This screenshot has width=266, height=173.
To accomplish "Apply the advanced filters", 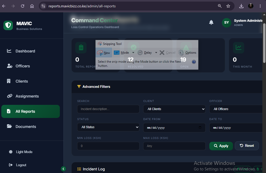I will click(221, 146).
